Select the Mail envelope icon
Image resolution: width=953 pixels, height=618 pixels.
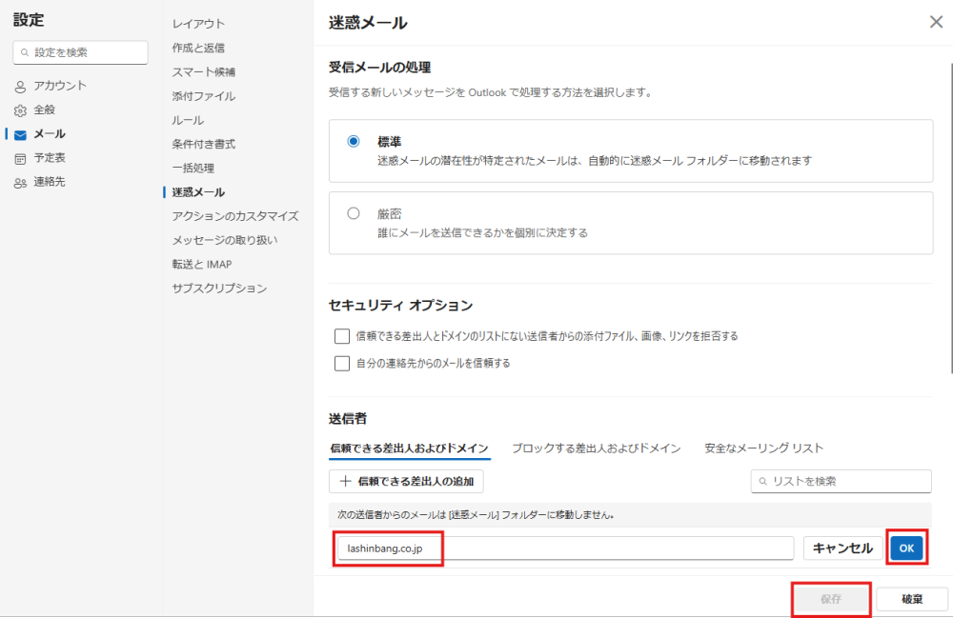tap(20, 134)
